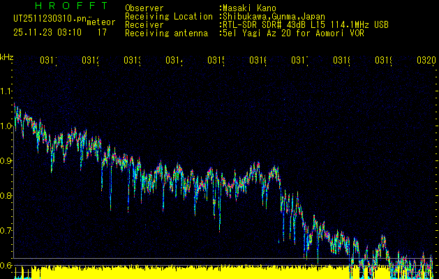Click the 0315 time marker
Image resolution: width=439 pixels, height=279 pixels.
(x=216, y=60)
